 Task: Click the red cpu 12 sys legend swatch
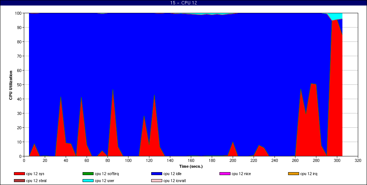19,174
